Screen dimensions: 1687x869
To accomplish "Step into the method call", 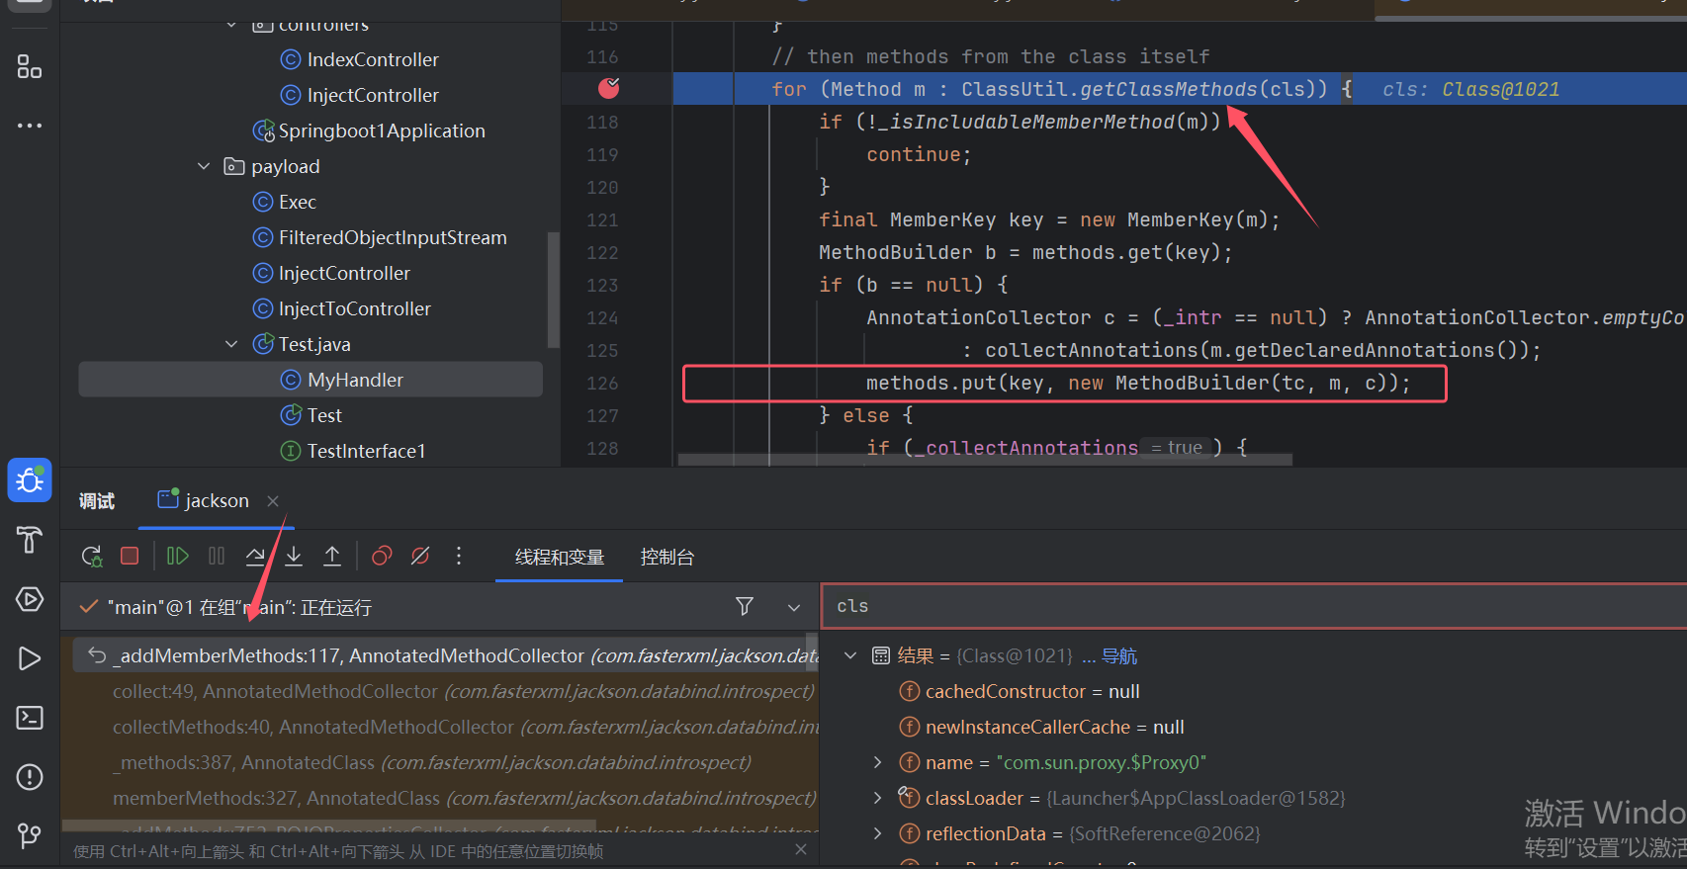I will click(x=294, y=556).
